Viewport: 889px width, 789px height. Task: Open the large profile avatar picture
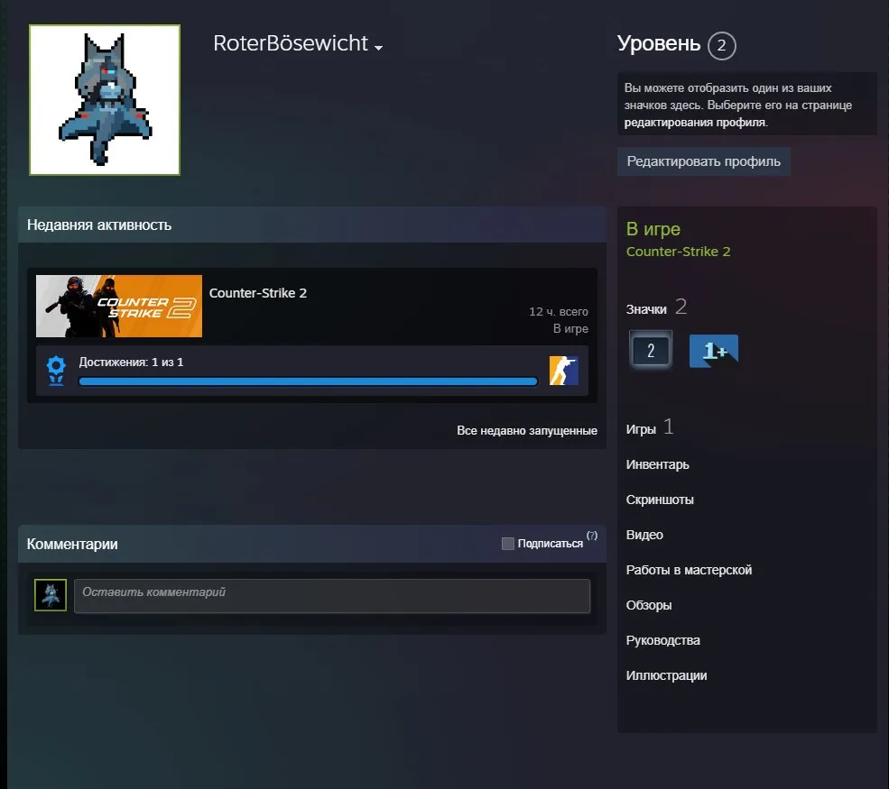pos(105,100)
